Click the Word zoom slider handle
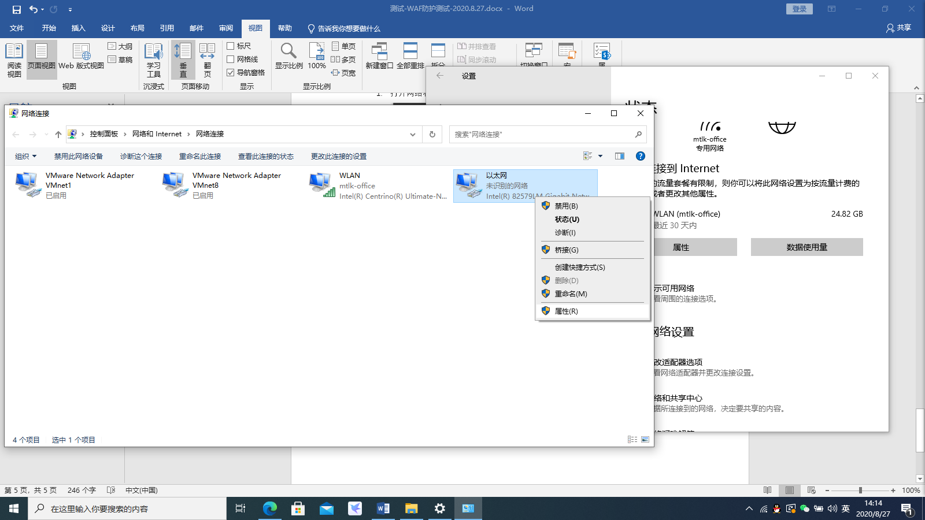The image size is (925, 520). tap(860, 490)
